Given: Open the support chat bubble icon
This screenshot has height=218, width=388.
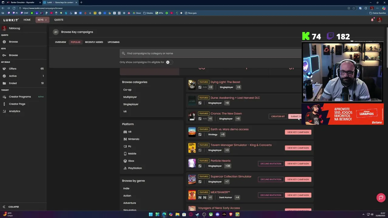Looking at the screenshot, I should coord(381,198).
